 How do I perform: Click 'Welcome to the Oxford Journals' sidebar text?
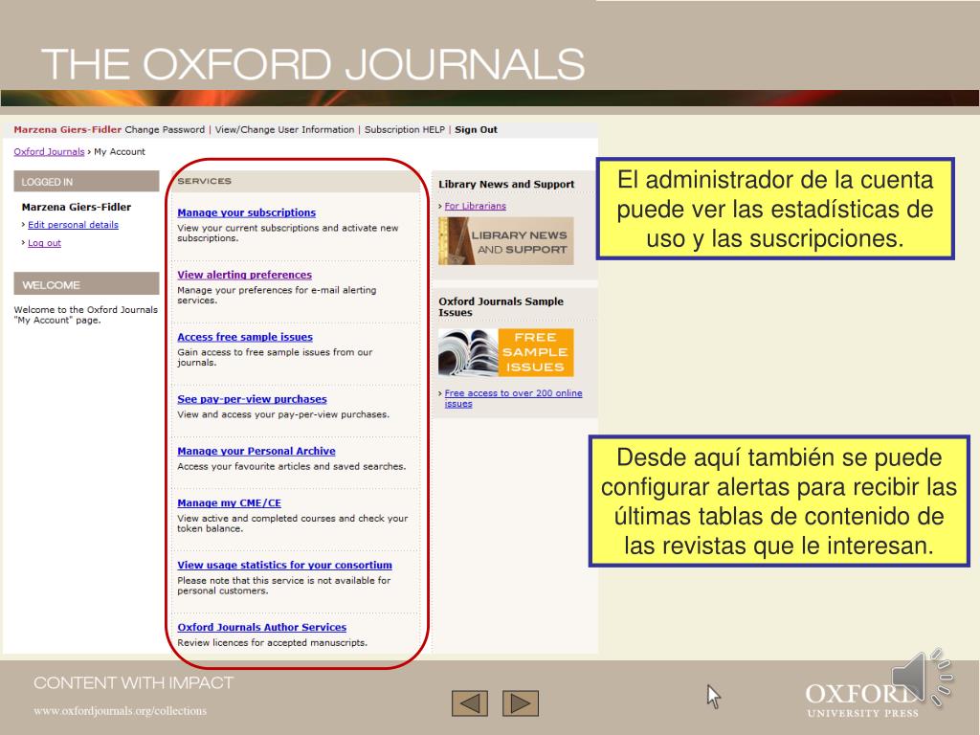coord(85,314)
